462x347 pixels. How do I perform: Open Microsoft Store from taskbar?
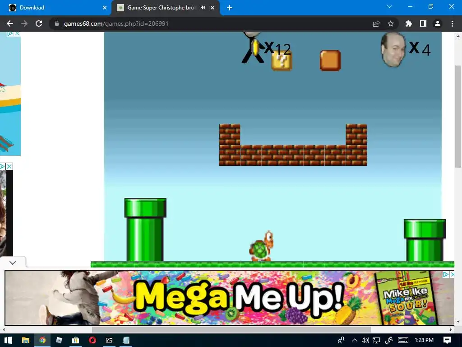click(75, 340)
